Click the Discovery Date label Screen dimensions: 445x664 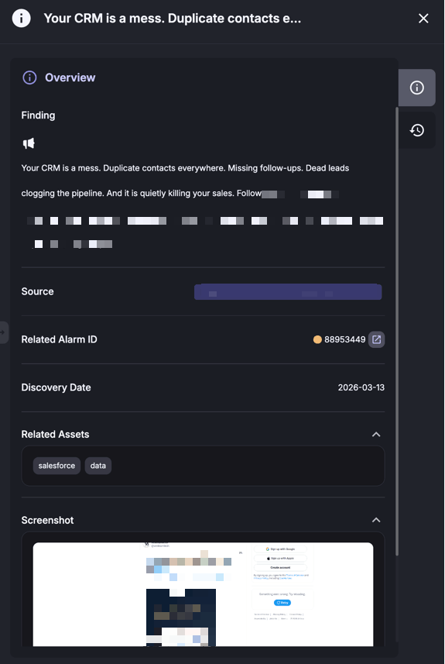point(56,387)
